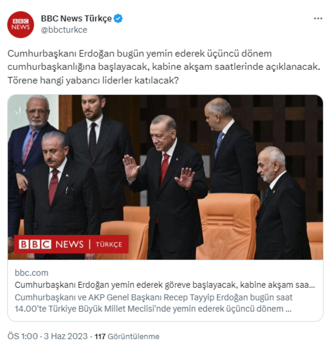The width and height of the screenshot is (330, 347).
Task: View the 117 Görüntülenme count
Action: [127, 337]
